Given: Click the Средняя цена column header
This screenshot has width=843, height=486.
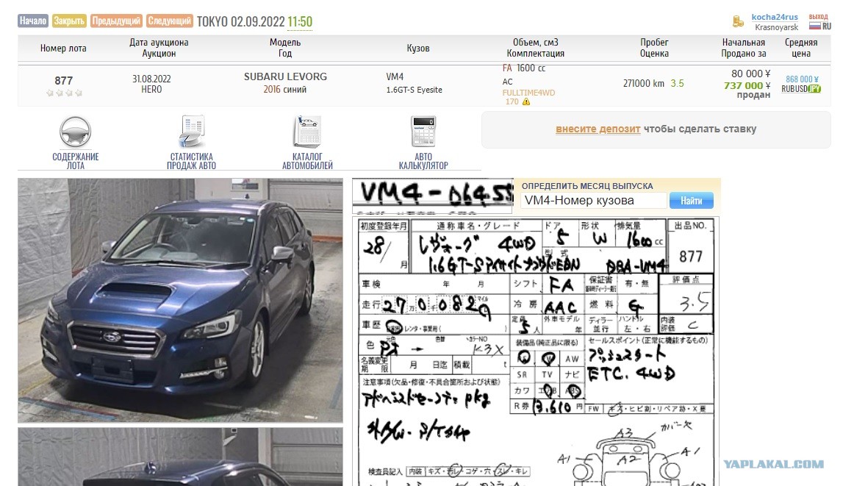Looking at the screenshot, I should pyautogui.click(x=801, y=48).
